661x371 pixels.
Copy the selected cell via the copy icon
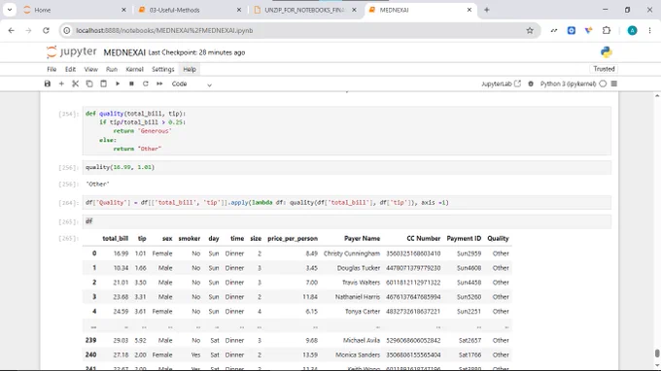pyautogui.click(x=89, y=84)
